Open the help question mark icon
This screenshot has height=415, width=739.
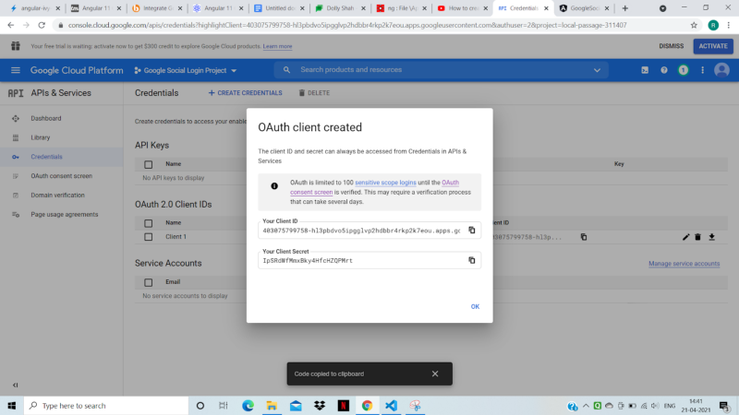(663, 70)
